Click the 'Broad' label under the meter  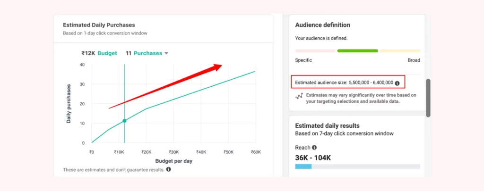[414, 60]
